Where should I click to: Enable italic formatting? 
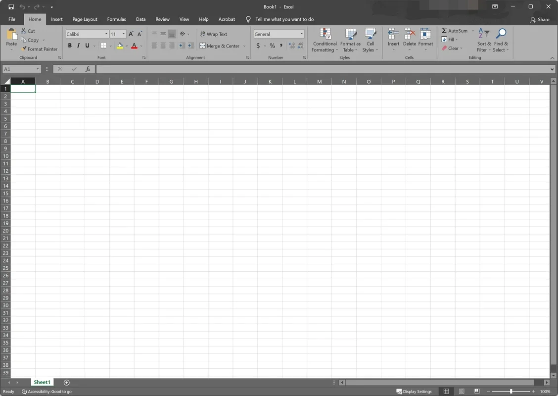click(x=78, y=46)
